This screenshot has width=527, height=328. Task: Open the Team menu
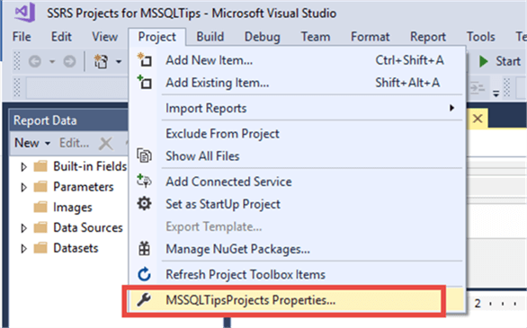(316, 37)
